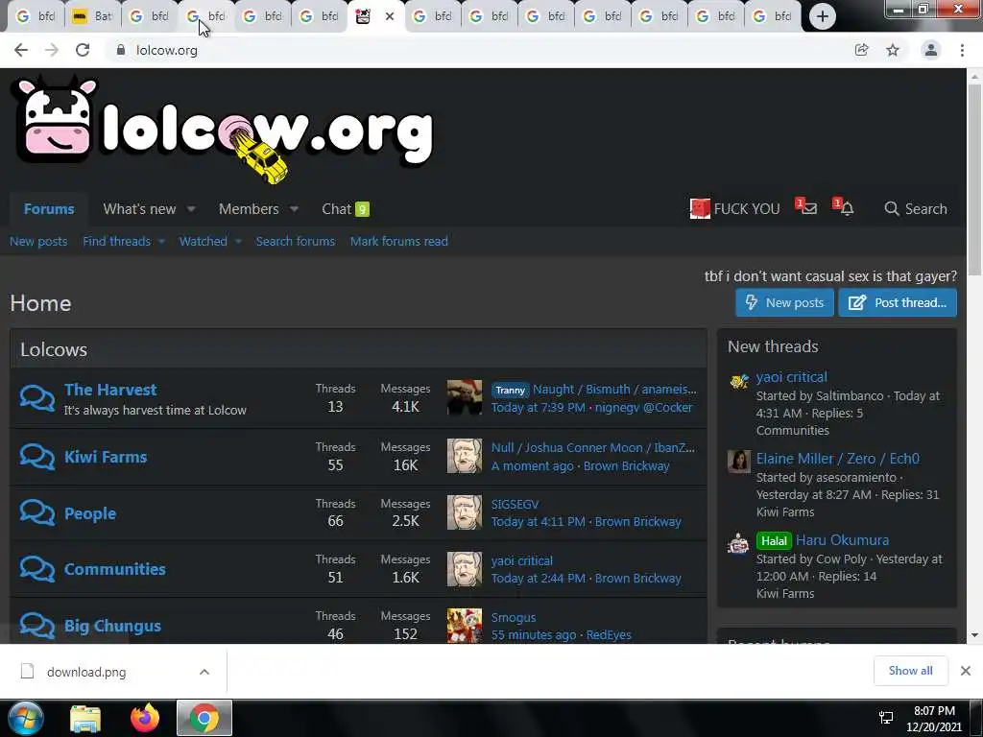Image resolution: width=983 pixels, height=737 pixels.
Task: Open the Chrome profile avatar icon
Action: 931,50
